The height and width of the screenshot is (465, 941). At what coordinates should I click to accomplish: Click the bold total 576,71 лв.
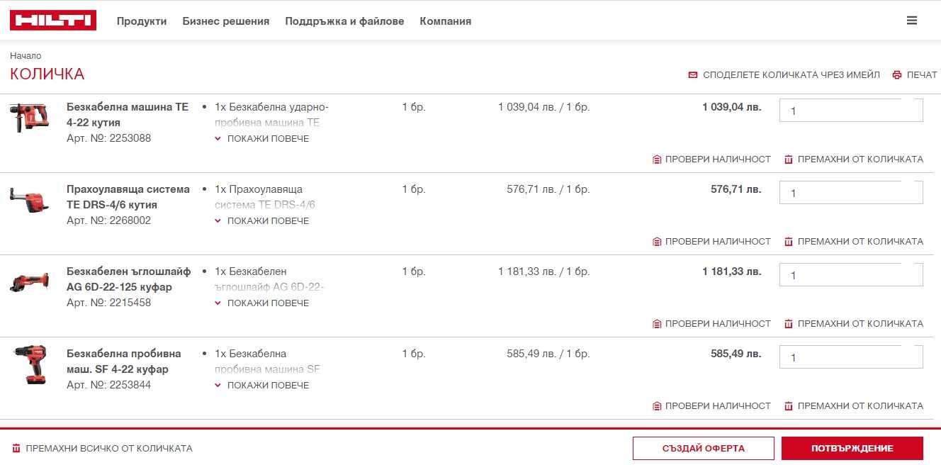pyautogui.click(x=736, y=189)
